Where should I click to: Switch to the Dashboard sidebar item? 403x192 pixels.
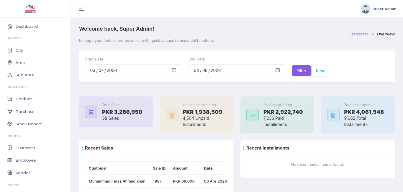[27, 26]
